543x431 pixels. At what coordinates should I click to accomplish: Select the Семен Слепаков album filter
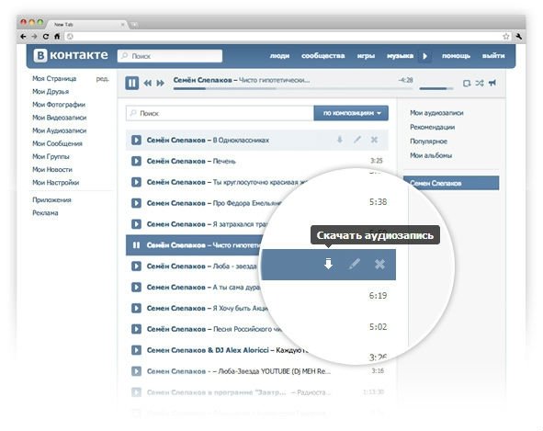tap(451, 183)
